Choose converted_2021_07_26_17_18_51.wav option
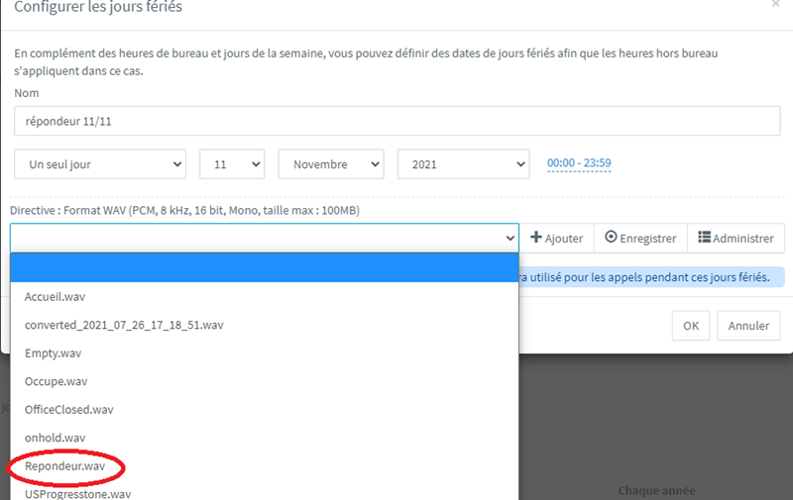The width and height of the screenshot is (793, 500). click(x=124, y=325)
